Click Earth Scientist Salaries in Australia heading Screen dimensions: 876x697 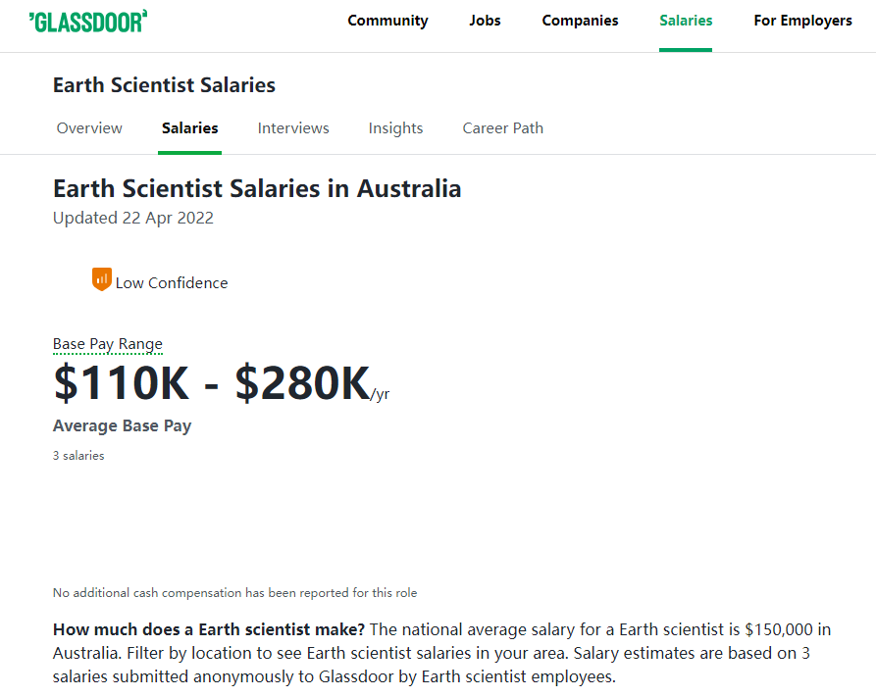click(x=257, y=188)
